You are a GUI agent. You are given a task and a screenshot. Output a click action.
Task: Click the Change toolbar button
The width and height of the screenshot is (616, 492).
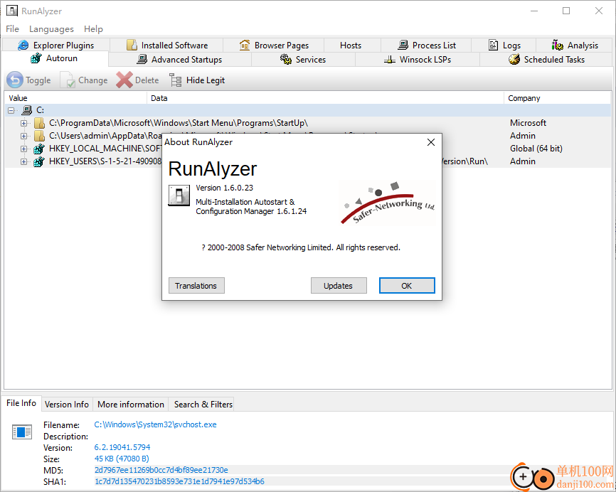(84, 80)
